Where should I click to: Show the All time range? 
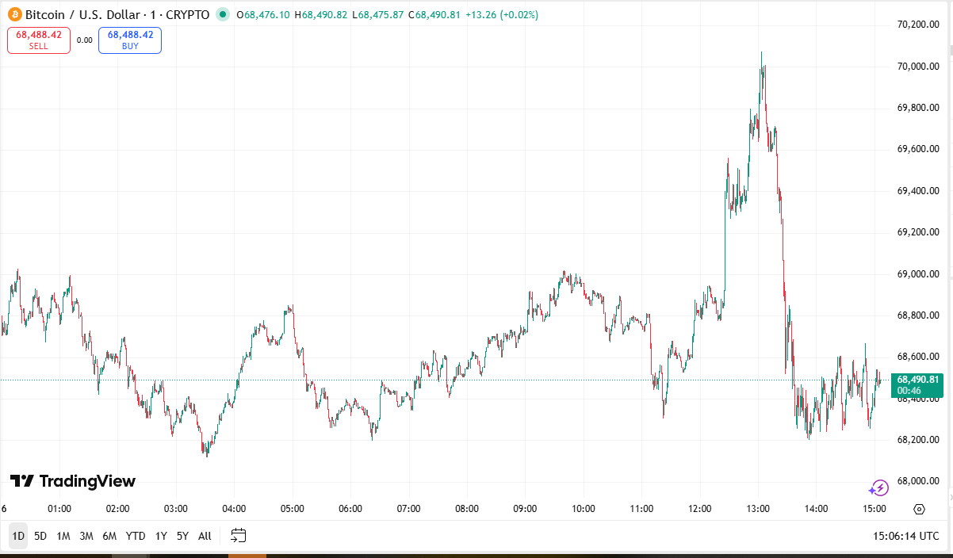[205, 536]
